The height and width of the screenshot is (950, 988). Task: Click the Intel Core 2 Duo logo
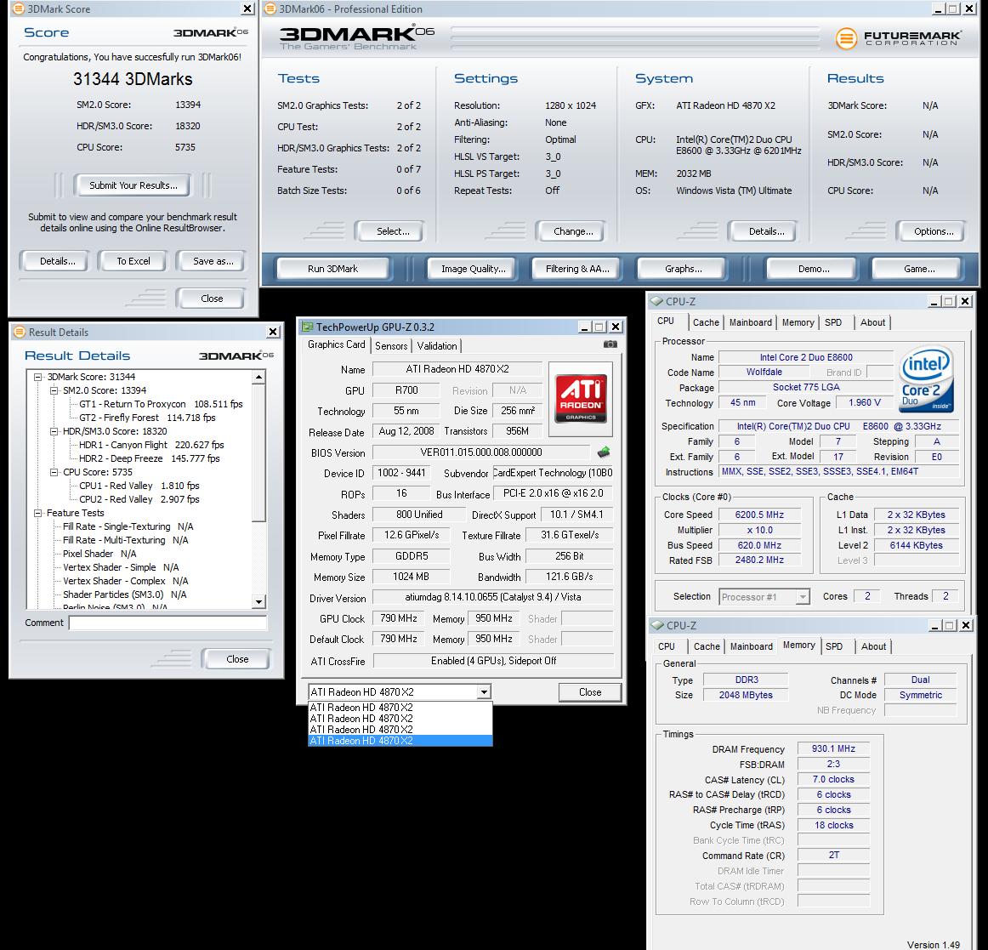926,378
